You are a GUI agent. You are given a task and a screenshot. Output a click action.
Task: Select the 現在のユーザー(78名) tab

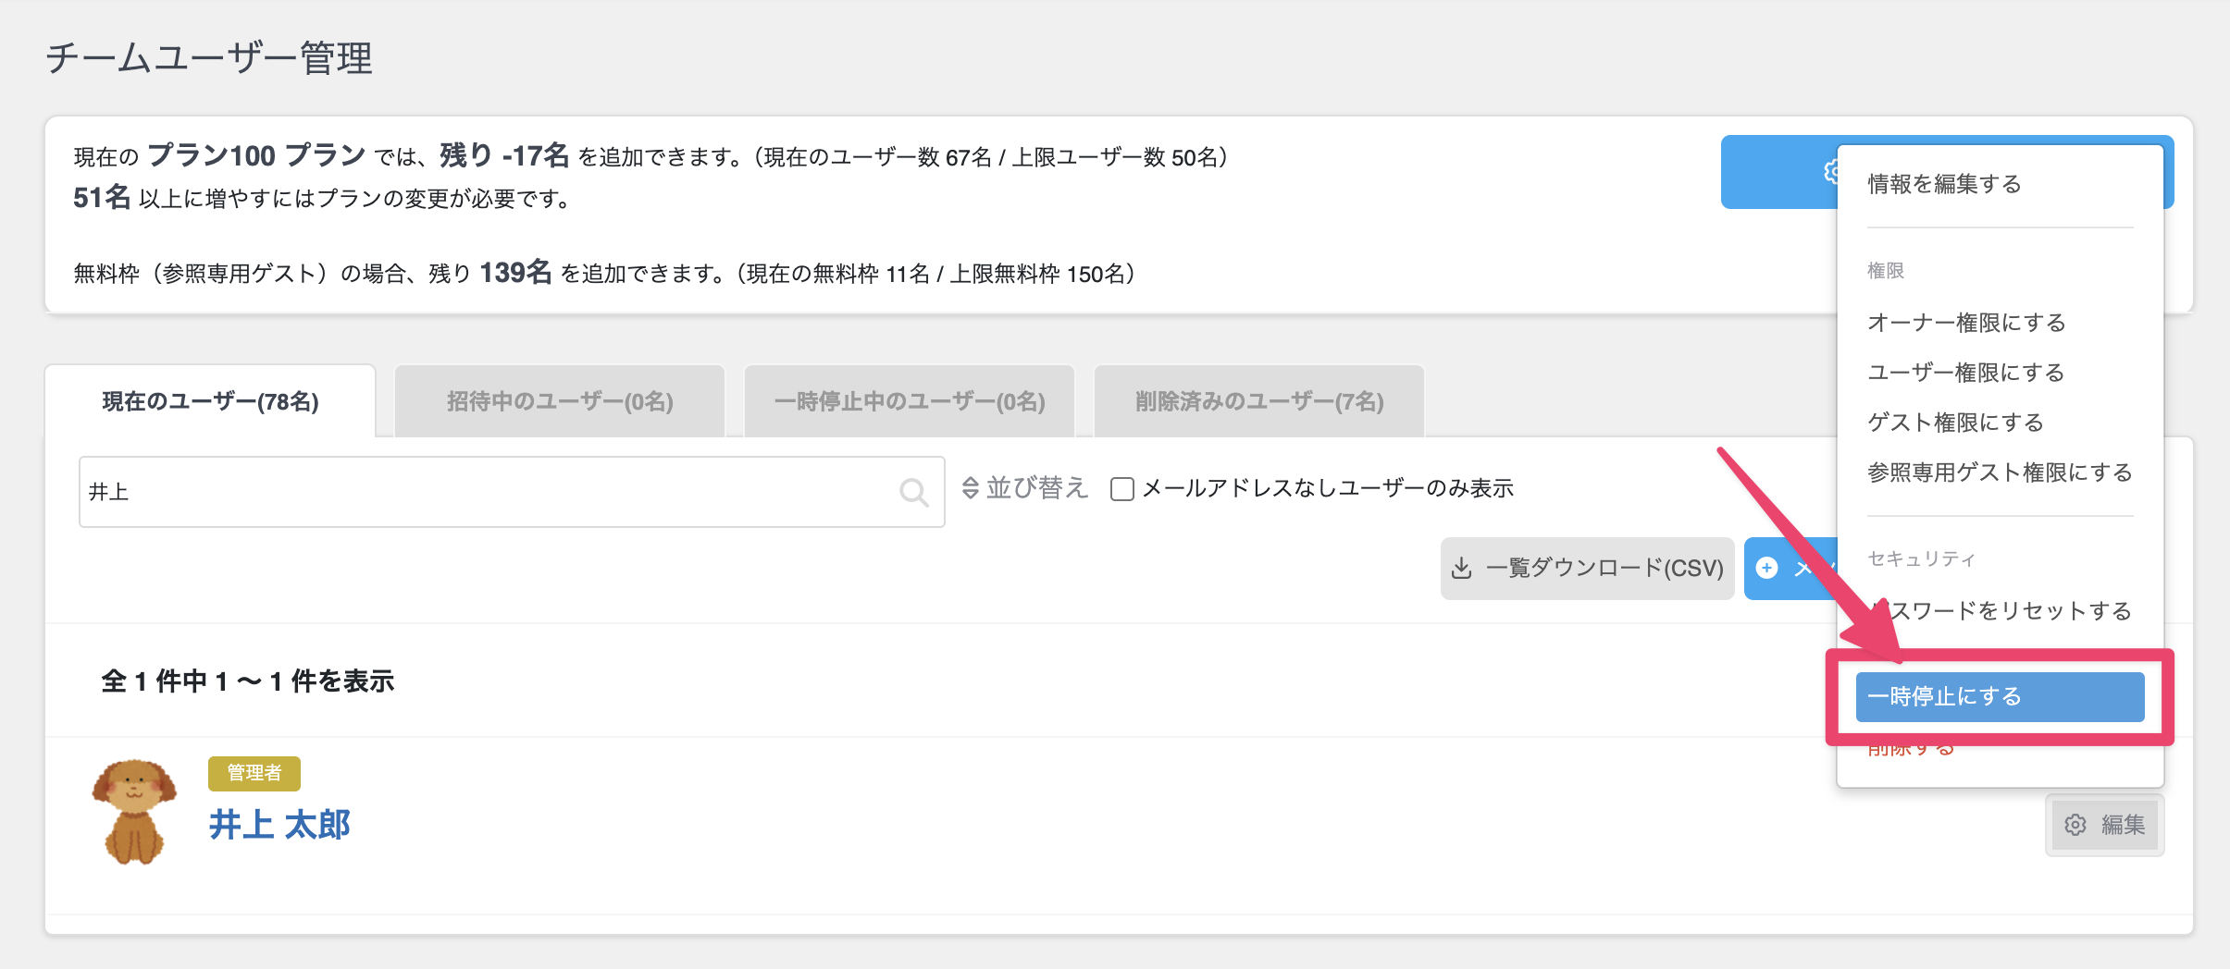coord(210,401)
